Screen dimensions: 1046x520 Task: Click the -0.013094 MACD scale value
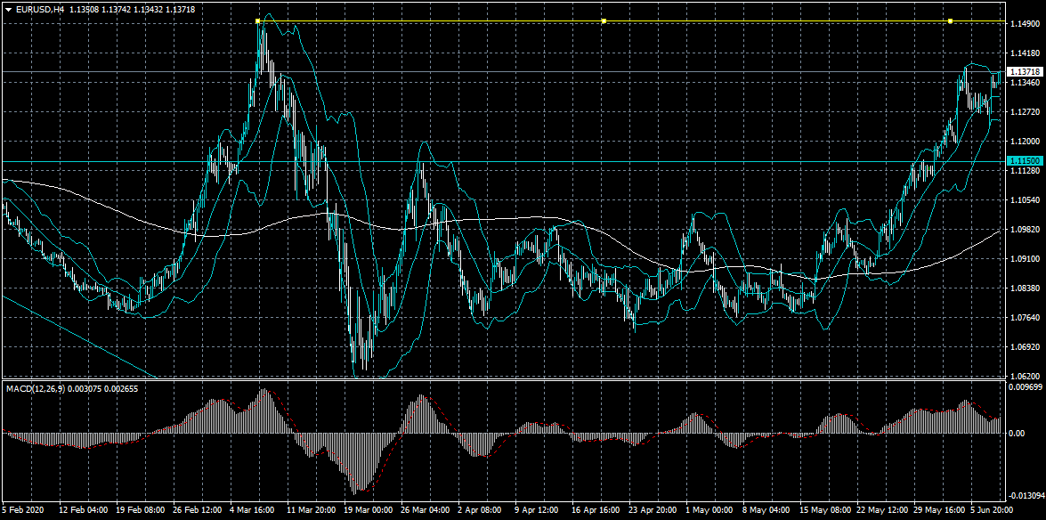[x=1025, y=495]
